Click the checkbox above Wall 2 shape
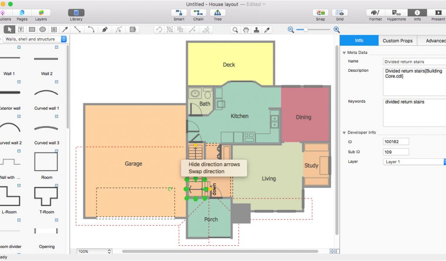The image size is (446, 261). click(x=56, y=47)
